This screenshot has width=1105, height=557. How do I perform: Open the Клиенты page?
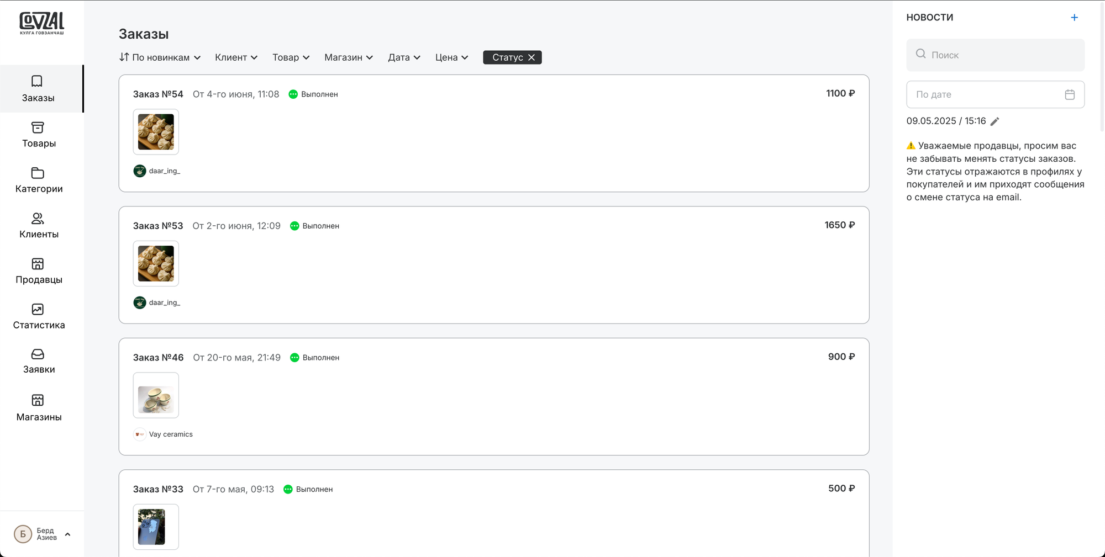(38, 226)
